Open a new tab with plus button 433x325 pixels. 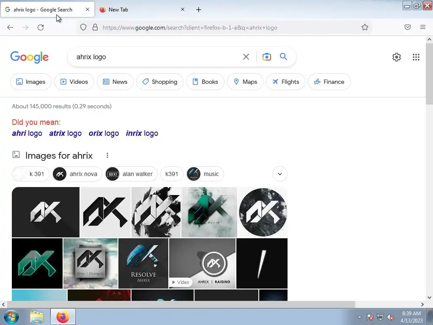point(198,10)
